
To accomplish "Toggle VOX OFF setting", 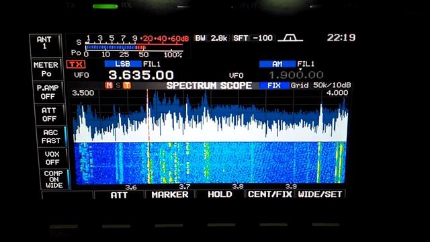I will click(52, 158).
